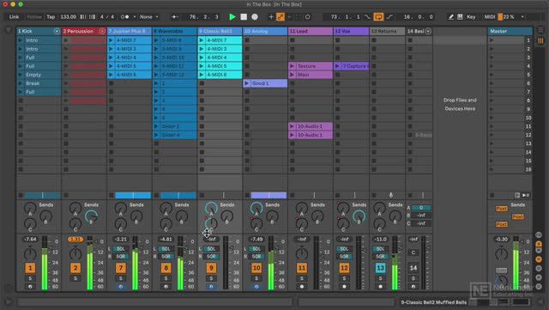
Task: Select the 11 Lead track header
Action: click(x=311, y=31)
